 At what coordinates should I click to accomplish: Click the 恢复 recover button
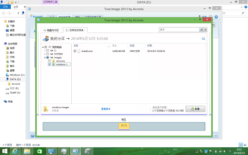(195, 109)
